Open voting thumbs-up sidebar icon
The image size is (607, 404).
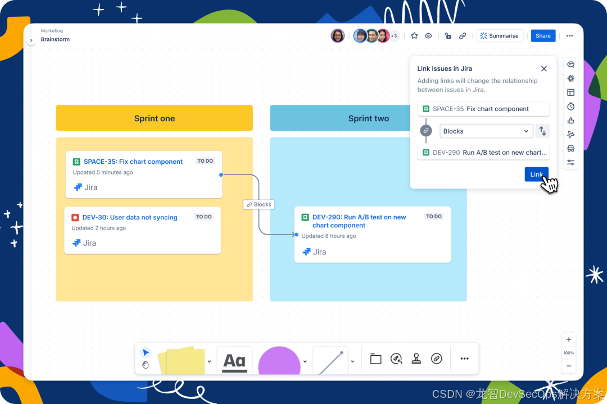click(x=570, y=121)
